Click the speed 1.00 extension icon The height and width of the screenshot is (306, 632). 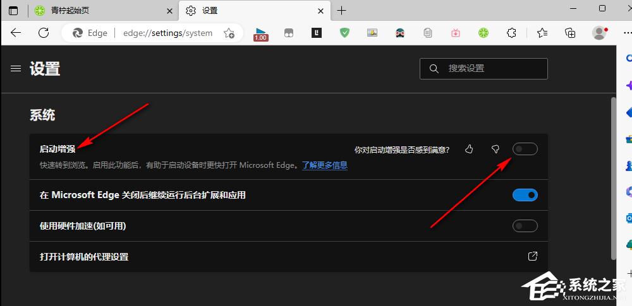(x=261, y=34)
